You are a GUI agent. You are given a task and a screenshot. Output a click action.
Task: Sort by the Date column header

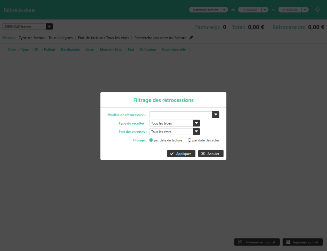12,50
